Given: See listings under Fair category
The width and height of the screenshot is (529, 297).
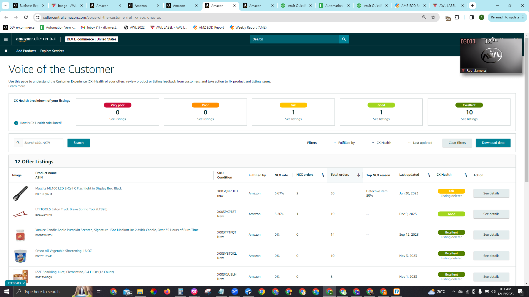Looking at the screenshot, I should [x=293, y=119].
